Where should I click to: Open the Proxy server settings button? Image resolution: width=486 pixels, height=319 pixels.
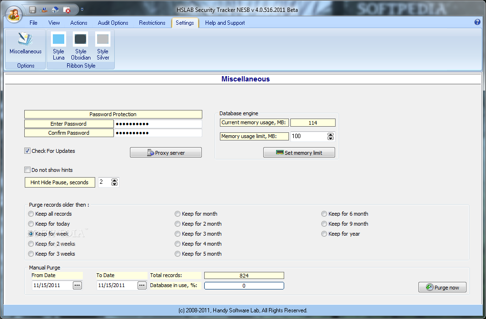pyautogui.click(x=166, y=152)
